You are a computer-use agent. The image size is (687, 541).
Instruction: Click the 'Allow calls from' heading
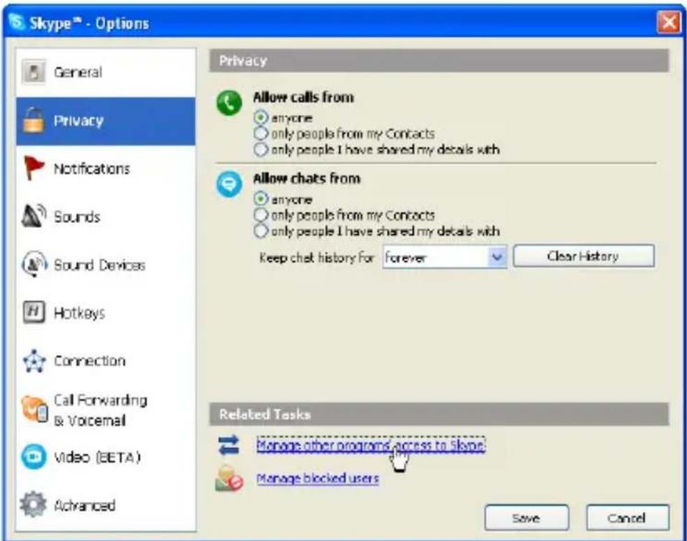point(304,97)
